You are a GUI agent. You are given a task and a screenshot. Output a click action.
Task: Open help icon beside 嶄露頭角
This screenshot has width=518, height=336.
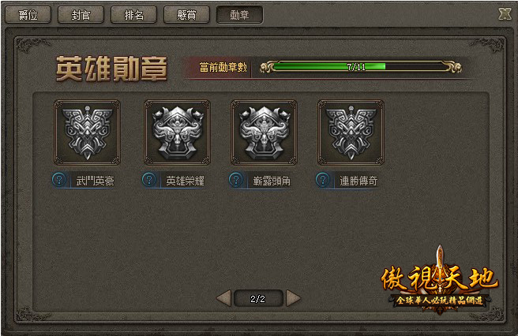(236, 180)
